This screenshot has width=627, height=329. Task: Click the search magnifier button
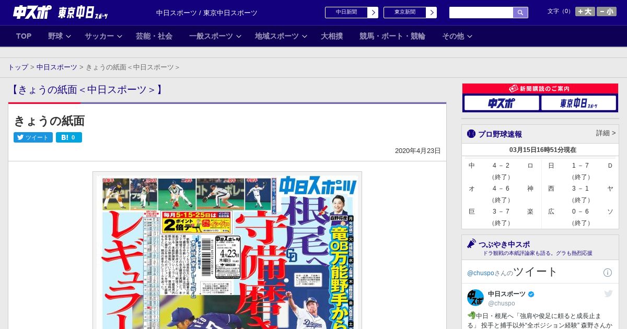[x=520, y=13]
